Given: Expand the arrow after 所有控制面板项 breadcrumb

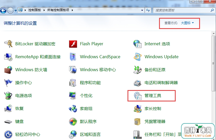Looking at the screenshot, I should (72, 10).
